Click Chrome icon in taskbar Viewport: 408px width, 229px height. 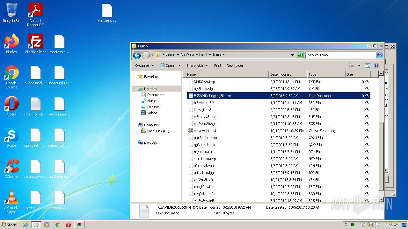point(58,225)
